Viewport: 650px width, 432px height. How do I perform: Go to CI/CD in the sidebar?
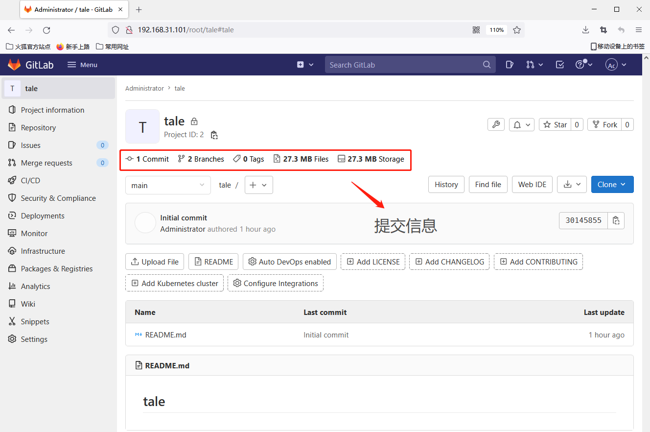coord(30,181)
